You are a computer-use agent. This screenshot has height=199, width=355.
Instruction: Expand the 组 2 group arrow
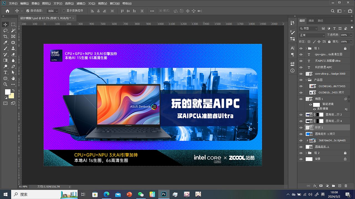306,153
